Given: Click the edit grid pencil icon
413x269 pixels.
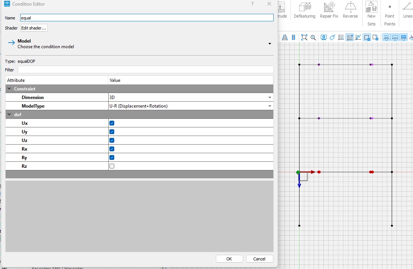Looking at the screenshot, I should click(341, 37).
